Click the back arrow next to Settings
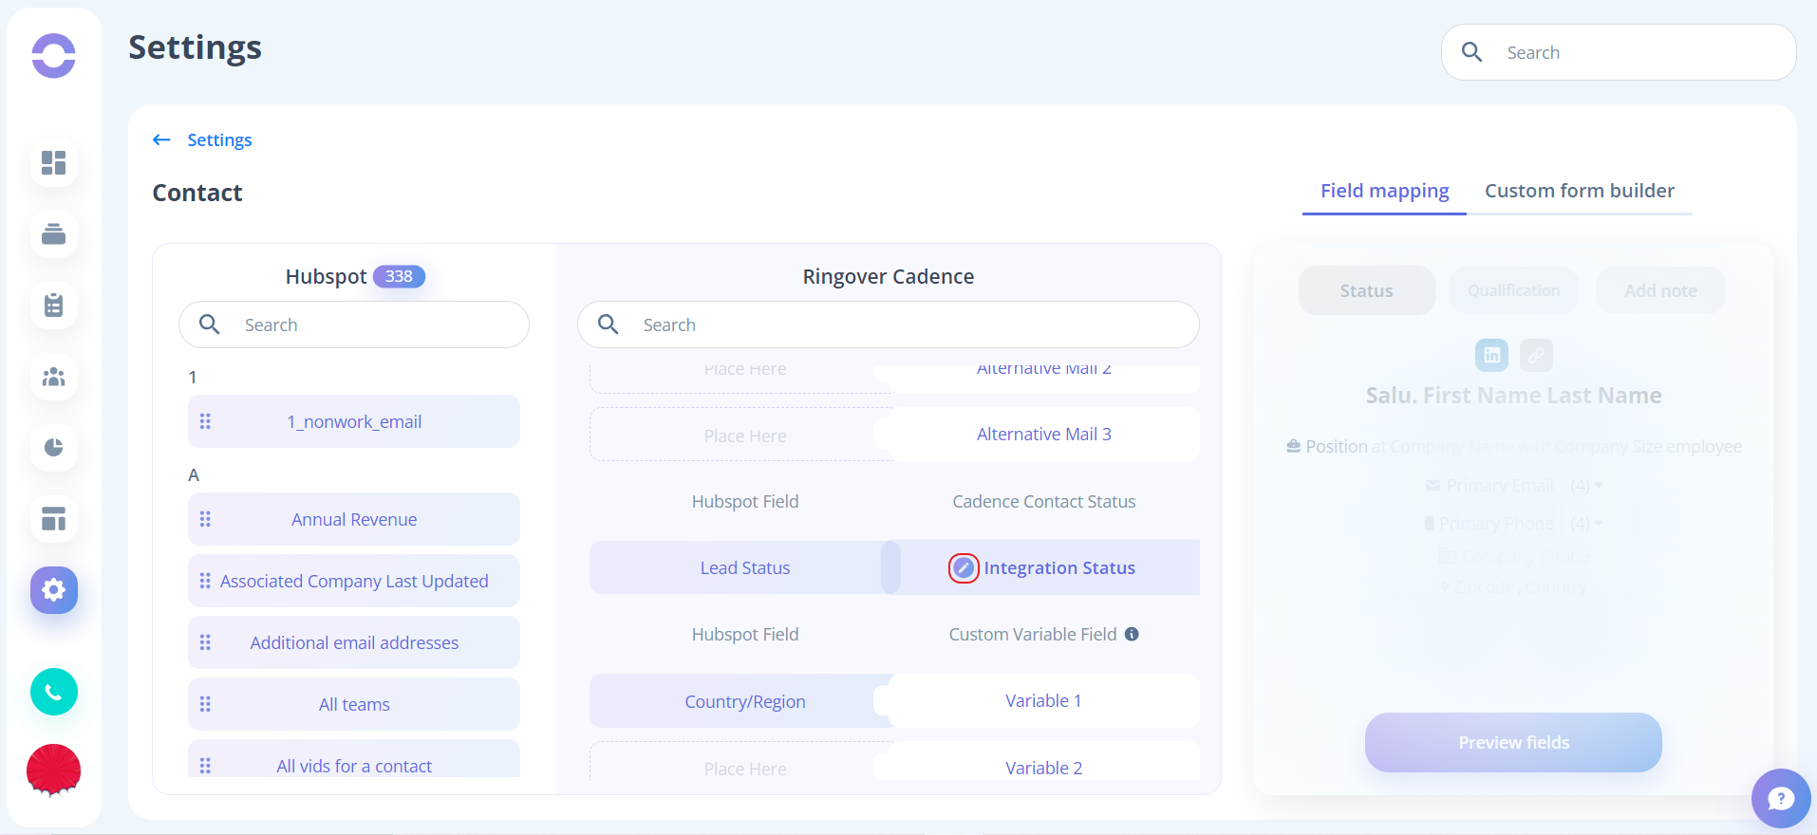Image resolution: width=1817 pixels, height=835 pixels. coord(161,140)
